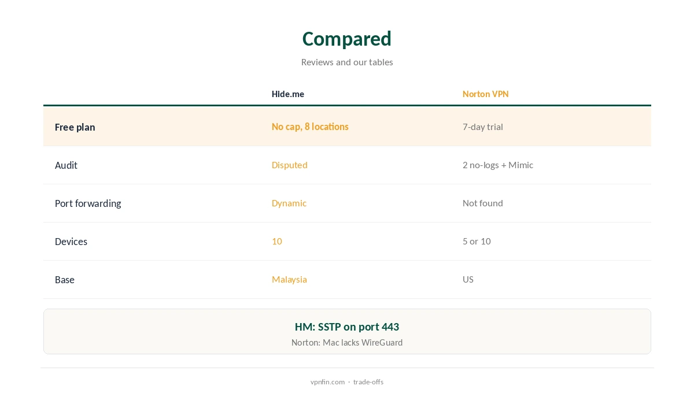Click the '2 no-logs + Mimic' cell
The height and width of the screenshot is (393, 694).
coord(498,165)
